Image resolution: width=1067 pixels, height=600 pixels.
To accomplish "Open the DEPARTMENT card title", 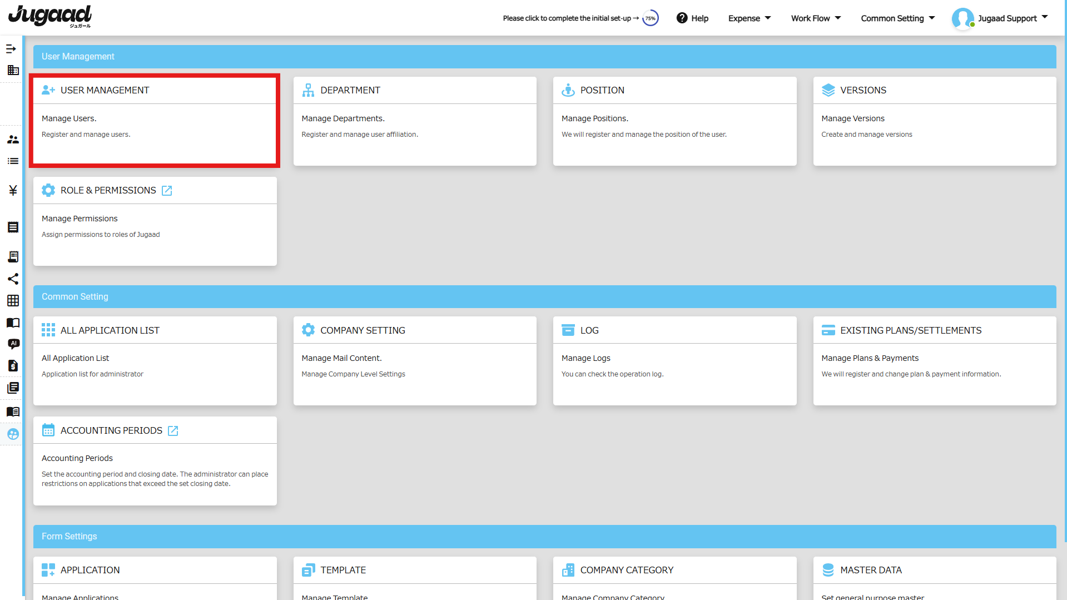I will (350, 90).
